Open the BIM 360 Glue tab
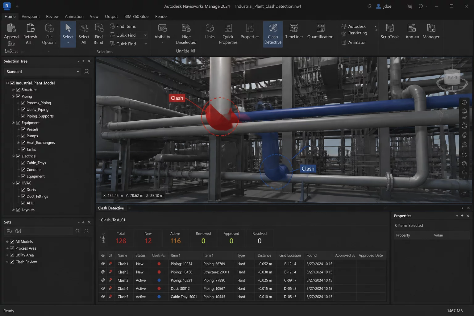 (x=136, y=16)
